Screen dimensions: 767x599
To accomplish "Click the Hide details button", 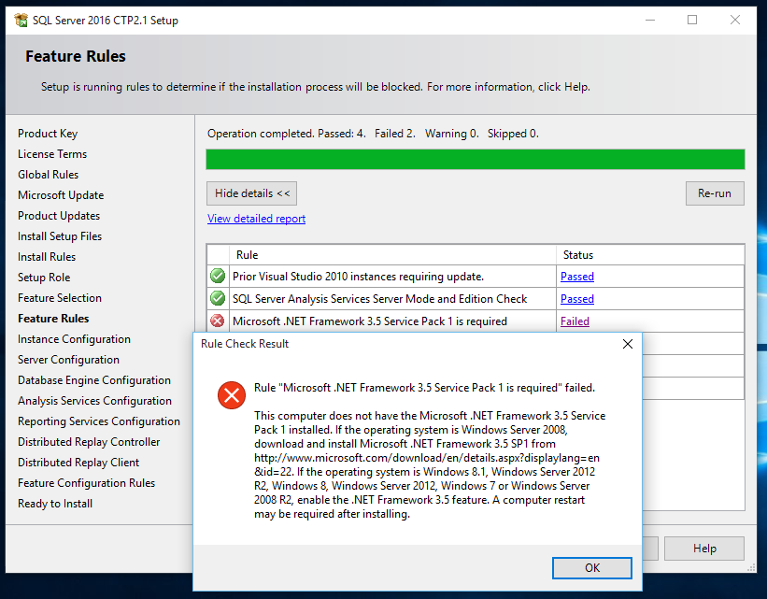I will coord(252,193).
